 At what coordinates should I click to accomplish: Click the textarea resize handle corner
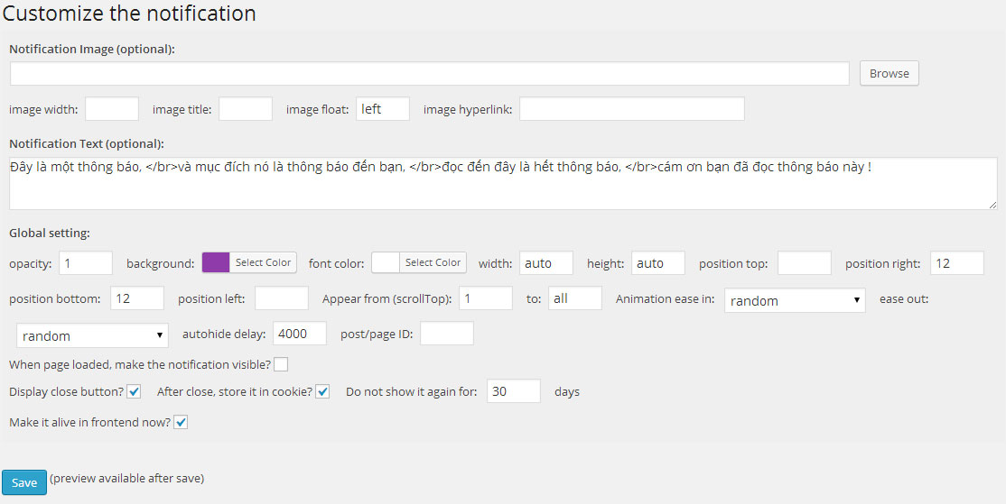[992, 205]
